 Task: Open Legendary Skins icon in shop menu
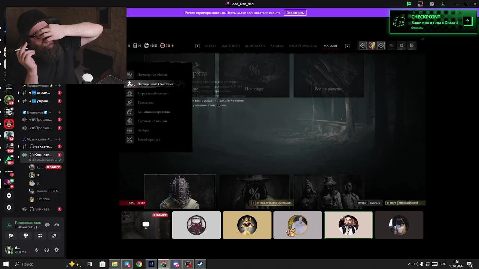[129, 75]
